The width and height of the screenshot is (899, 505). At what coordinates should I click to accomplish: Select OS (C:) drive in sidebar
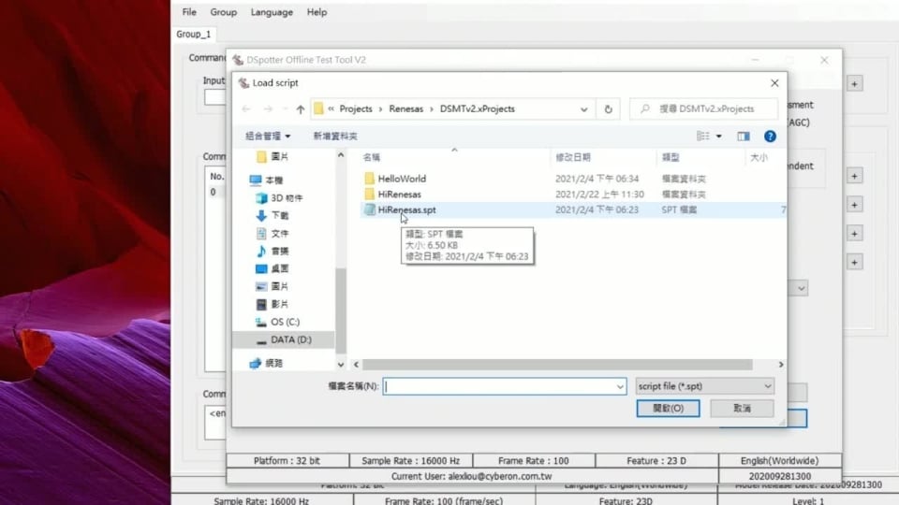[285, 322]
